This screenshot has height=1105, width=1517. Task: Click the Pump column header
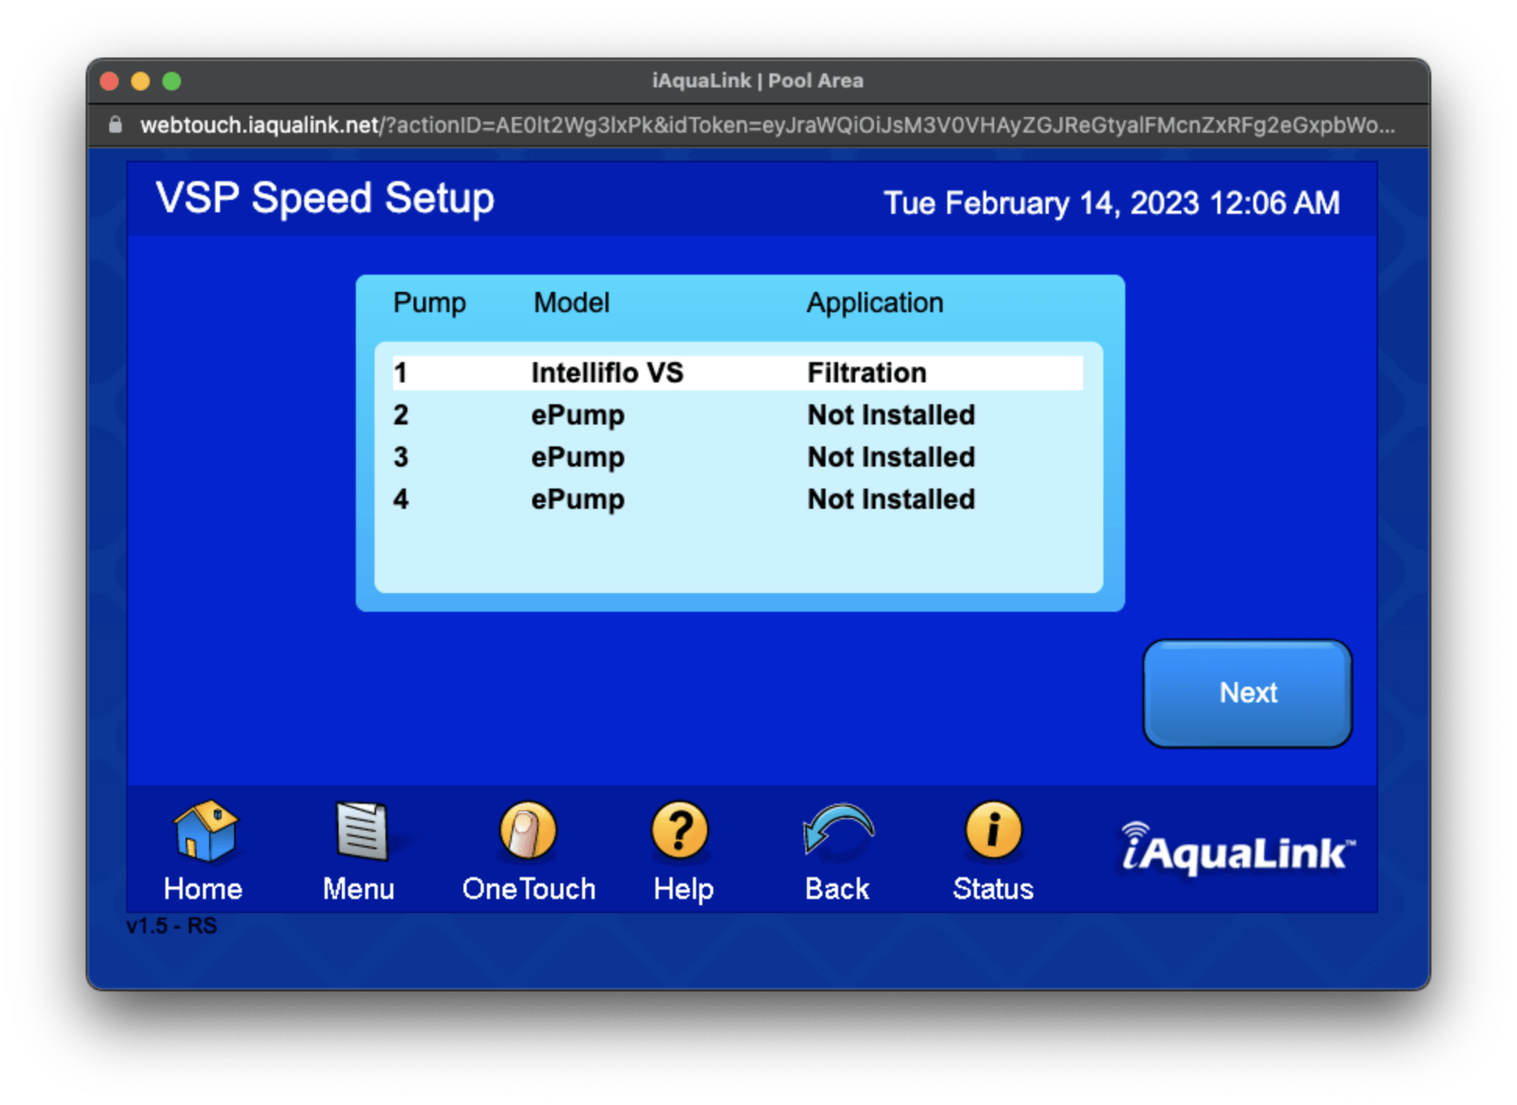(429, 303)
